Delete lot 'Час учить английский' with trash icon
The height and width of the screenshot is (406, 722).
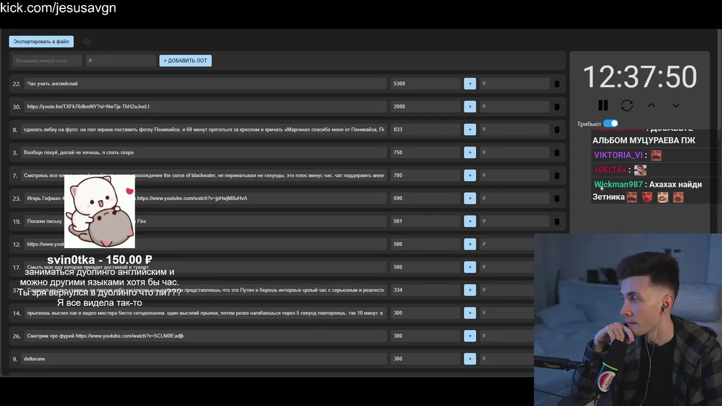point(557,83)
